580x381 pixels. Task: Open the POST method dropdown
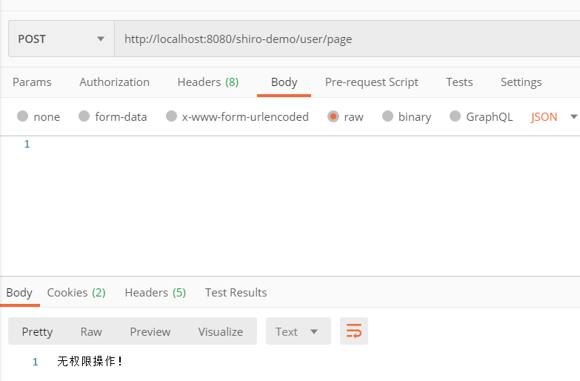[x=61, y=39]
